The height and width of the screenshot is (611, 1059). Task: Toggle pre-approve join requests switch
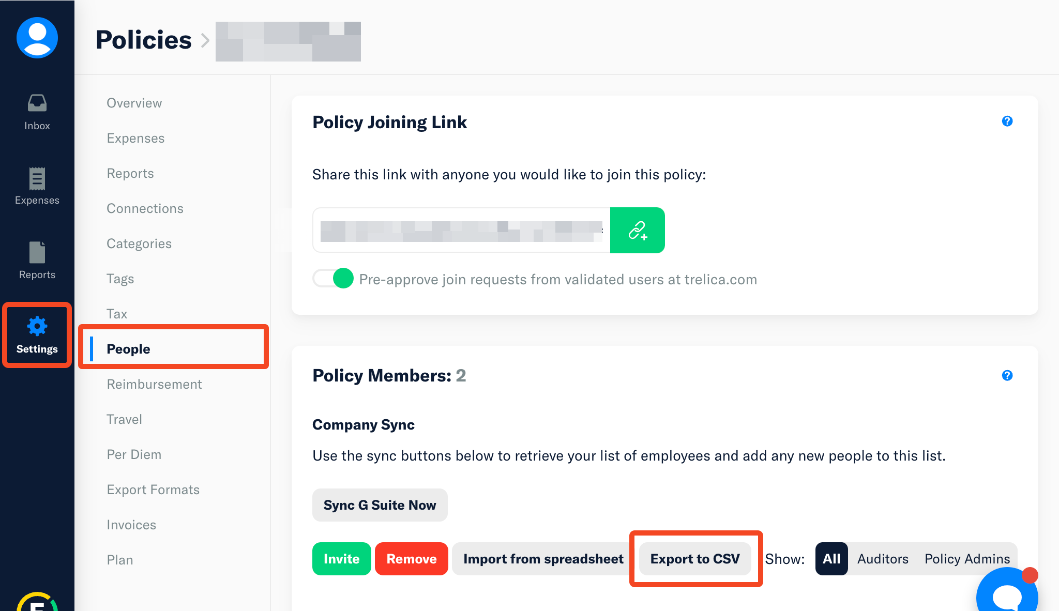point(334,279)
